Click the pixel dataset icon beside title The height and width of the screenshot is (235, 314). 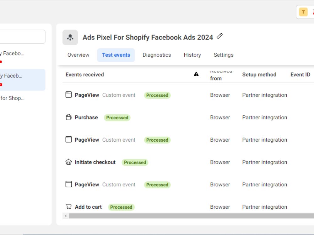70,37
